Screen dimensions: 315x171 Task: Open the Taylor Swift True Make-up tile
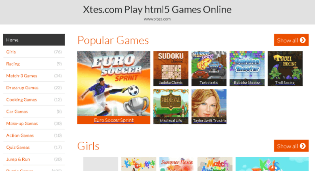pyautogui.click(x=209, y=107)
